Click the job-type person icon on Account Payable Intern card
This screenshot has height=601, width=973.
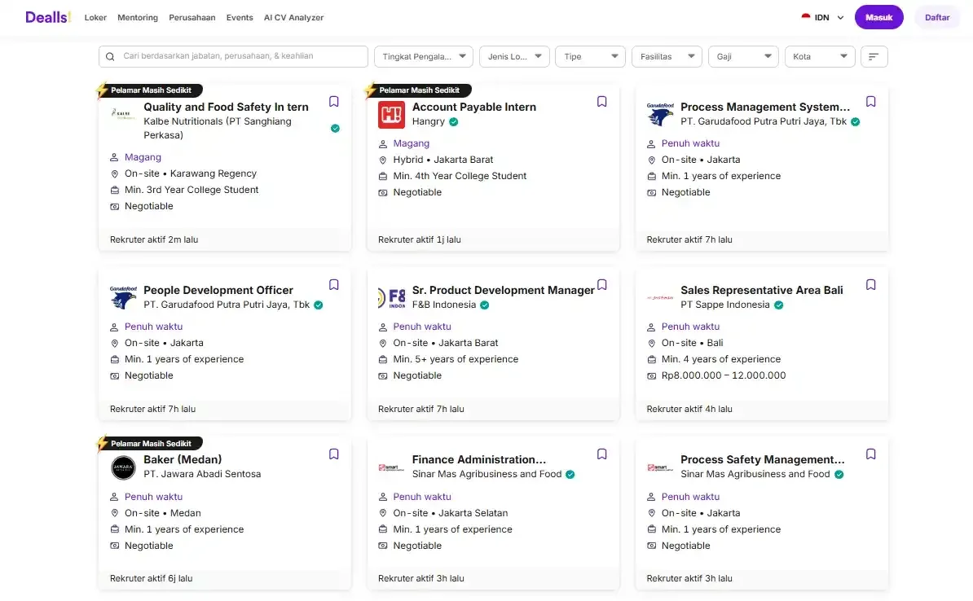pyautogui.click(x=383, y=144)
